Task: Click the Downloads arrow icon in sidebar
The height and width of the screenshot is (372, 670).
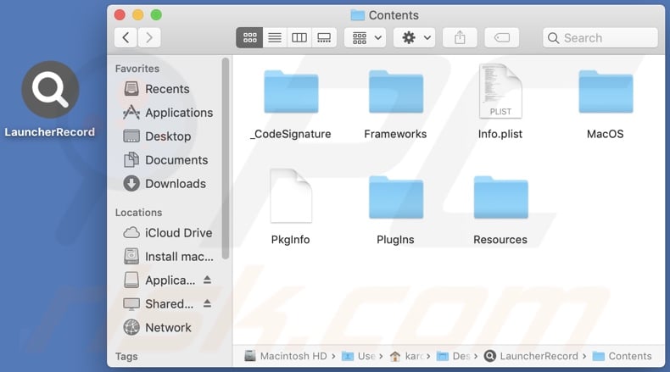Action: click(131, 184)
